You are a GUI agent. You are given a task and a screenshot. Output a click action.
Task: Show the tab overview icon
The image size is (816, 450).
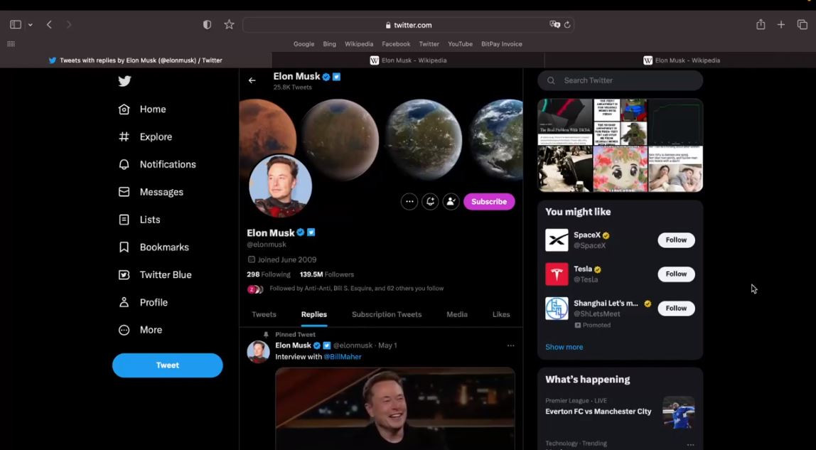tap(802, 24)
